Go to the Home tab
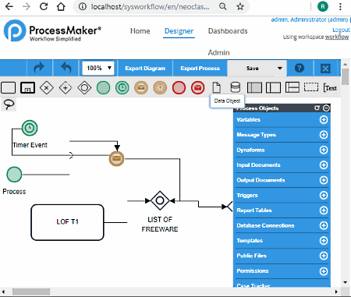This screenshot has height=297, width=351. click(x=140, y=31)
